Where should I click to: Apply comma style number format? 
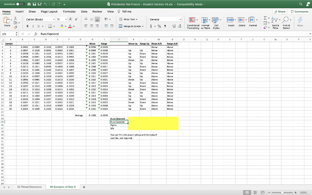pyautogui.click(x=165, y=26)
